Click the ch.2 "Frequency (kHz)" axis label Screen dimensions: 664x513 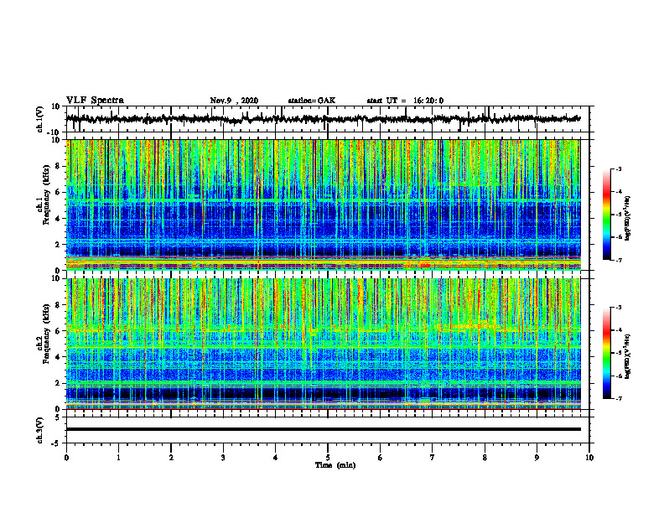click(x=46, y=334)
